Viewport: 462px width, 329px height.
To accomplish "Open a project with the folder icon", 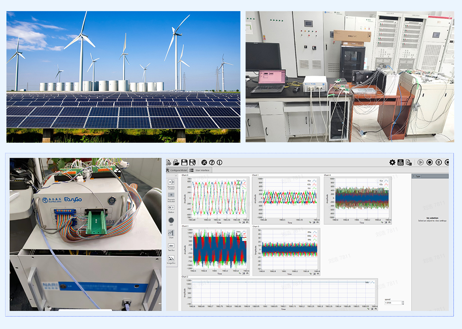I will point(176,162).
